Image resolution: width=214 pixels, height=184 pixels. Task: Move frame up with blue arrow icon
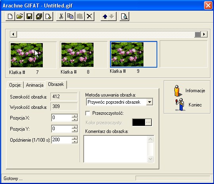click(x=105, y=17)
